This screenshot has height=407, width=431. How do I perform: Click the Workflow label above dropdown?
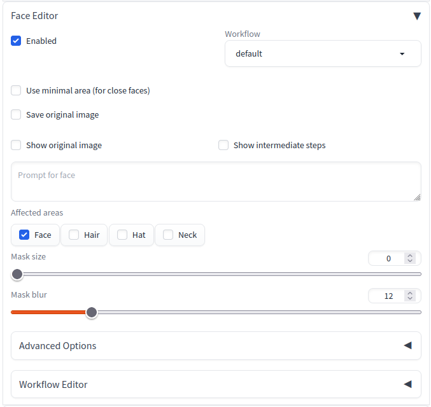[x=243, y=34]
